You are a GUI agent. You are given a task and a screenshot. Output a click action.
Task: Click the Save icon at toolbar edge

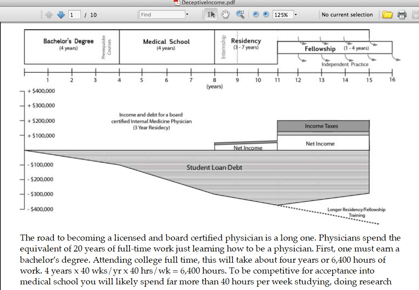pyautogui.click(x=416, y=14)
